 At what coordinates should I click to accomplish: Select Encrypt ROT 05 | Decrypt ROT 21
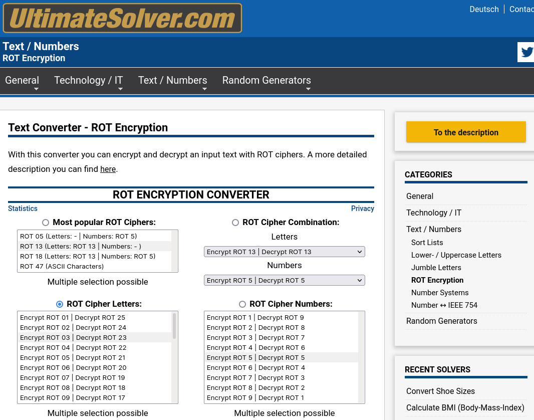click(x=94, y=358)
